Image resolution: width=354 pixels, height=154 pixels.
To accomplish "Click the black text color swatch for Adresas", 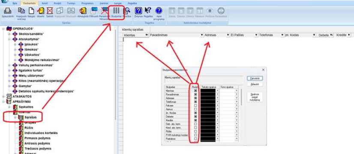I will pyautogui.click(x=208, y=98).
